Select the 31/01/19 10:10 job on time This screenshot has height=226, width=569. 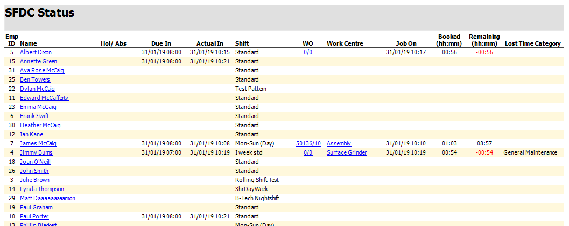click(406, 143)
